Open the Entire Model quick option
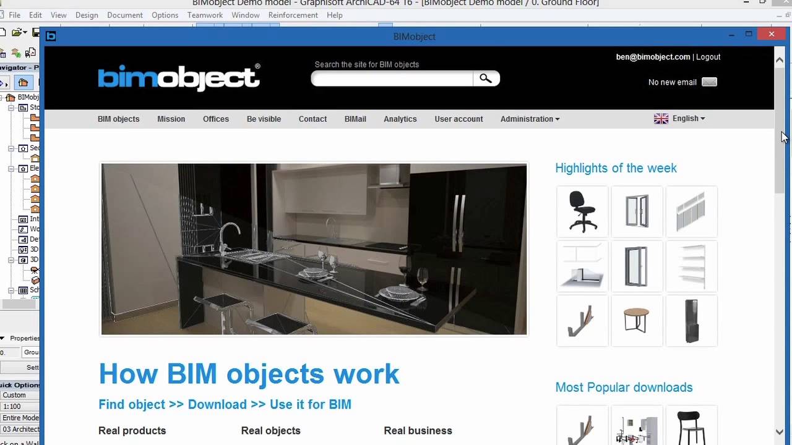The height and width of the screenshot is (445, 792). (20, 418)
